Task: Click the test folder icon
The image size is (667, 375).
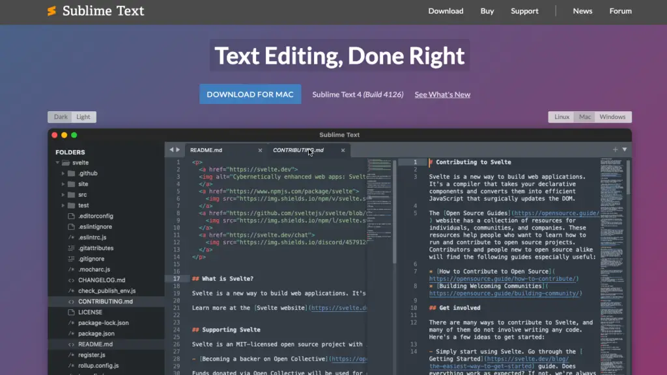Action: point(72,205)
